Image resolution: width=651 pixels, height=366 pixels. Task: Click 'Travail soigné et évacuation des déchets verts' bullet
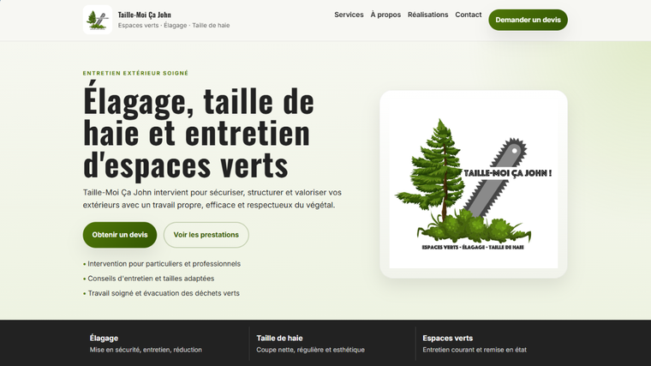pyautogui.click(x=164, y=293)
